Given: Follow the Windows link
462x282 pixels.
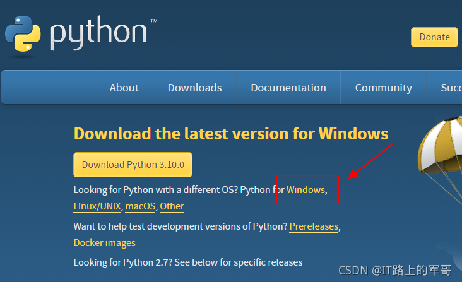Looking at the screenshot, I should click(305, 190).
